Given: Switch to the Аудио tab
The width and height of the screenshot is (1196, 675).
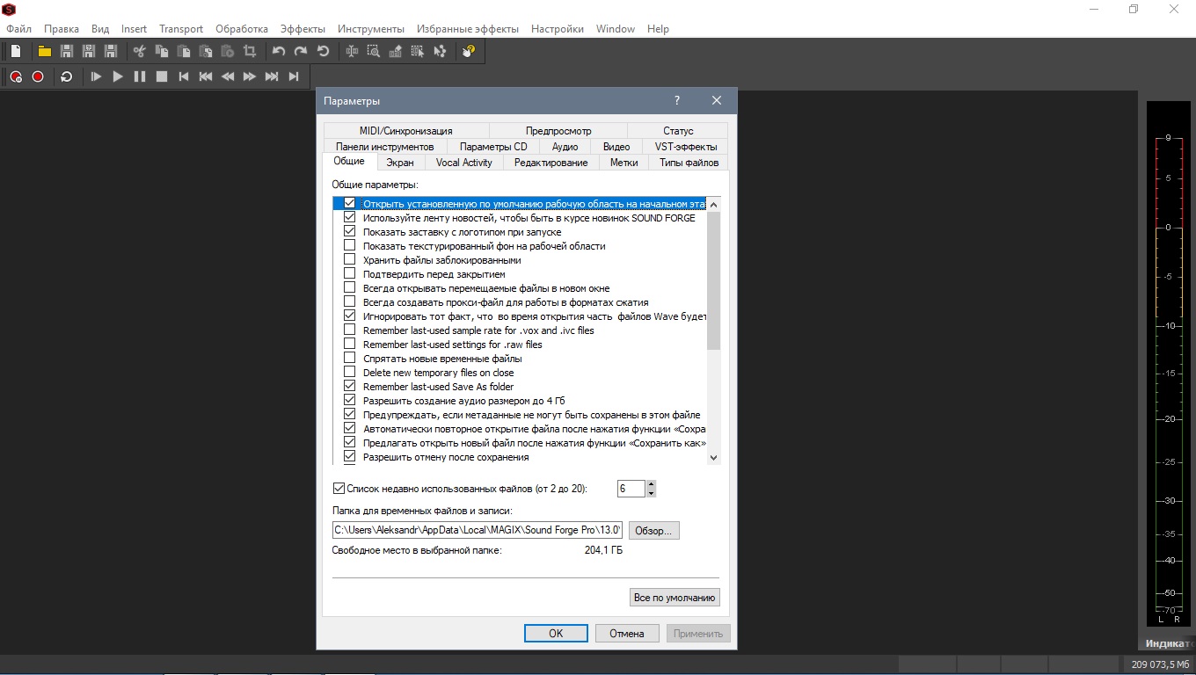Looking at the screenshot, I should point(565,147).
